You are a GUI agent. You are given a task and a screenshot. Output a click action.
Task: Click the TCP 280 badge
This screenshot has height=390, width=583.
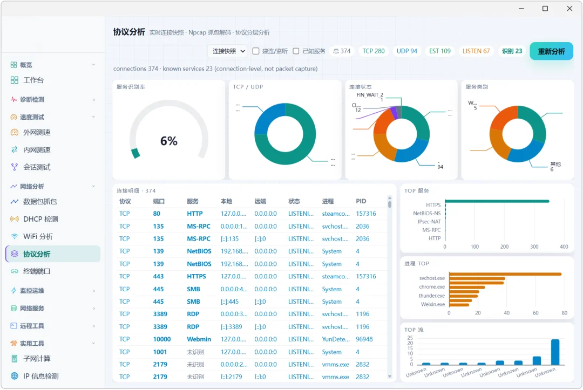point(374,51)
